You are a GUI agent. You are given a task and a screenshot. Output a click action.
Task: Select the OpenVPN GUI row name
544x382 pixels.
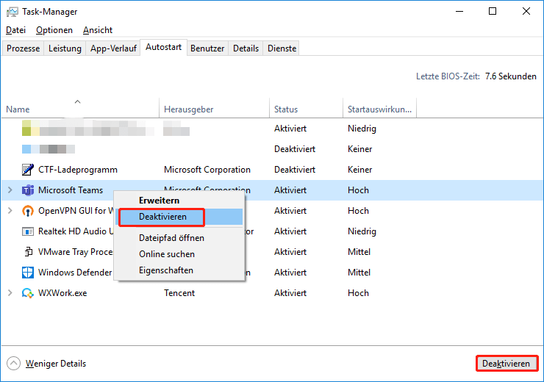coord(76,210)
